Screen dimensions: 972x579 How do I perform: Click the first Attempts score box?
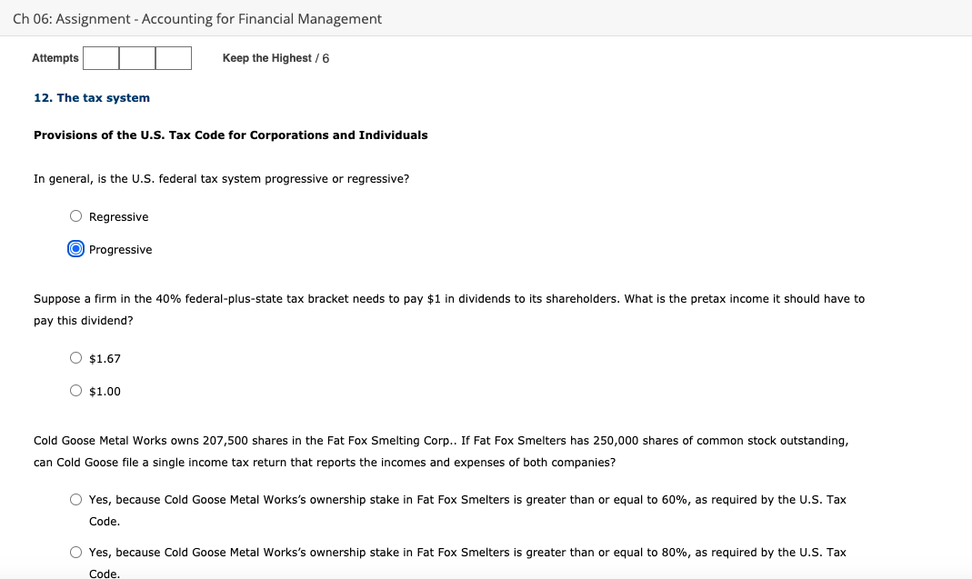[x=100, y=57]
